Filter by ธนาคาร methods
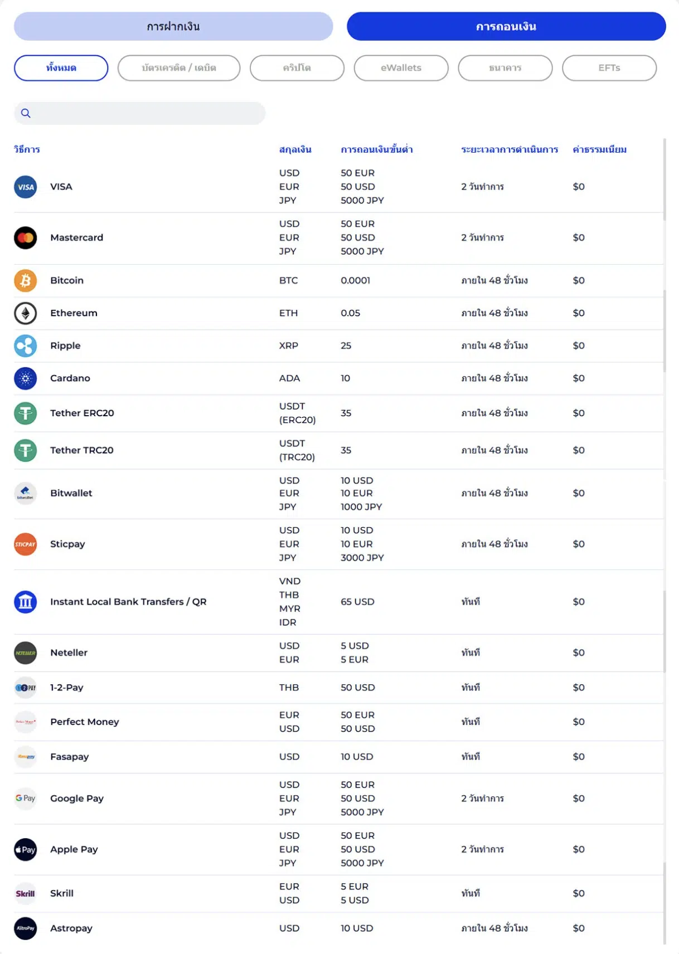The height and width of the screenshot is (954, 679). (506, 68)
